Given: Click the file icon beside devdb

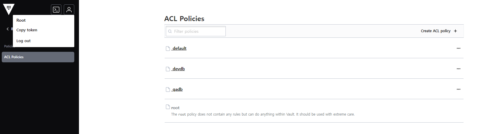Looking at the screenshot, I should [168, 69].
